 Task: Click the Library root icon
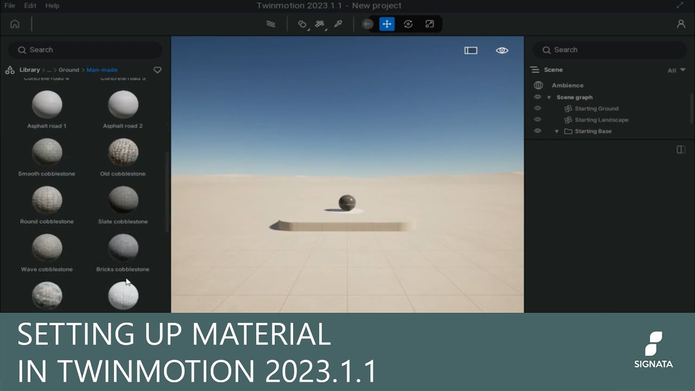tap(10, 70)
